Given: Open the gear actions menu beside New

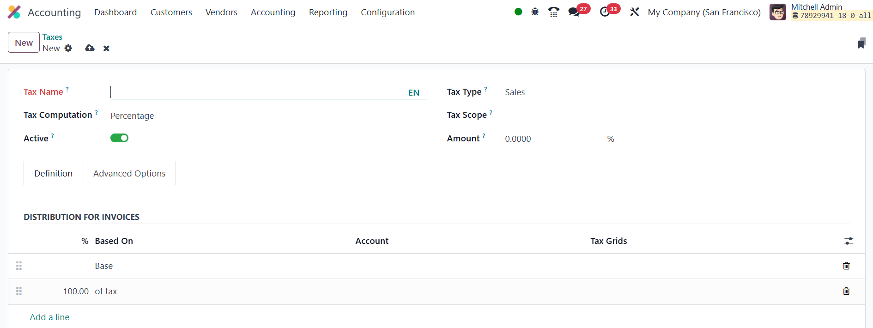Looking at the screenshot, I should [x=68, y=49].
